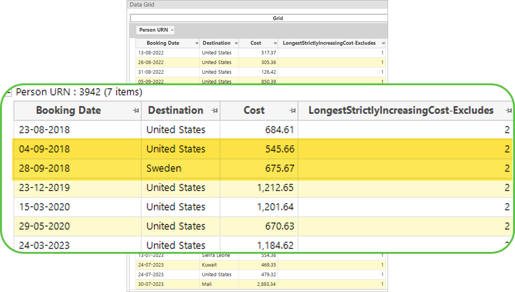This screenshot has width=515, height=292.
Task: Sort by the large Booking Date header
Action: [x=68, y=110]
